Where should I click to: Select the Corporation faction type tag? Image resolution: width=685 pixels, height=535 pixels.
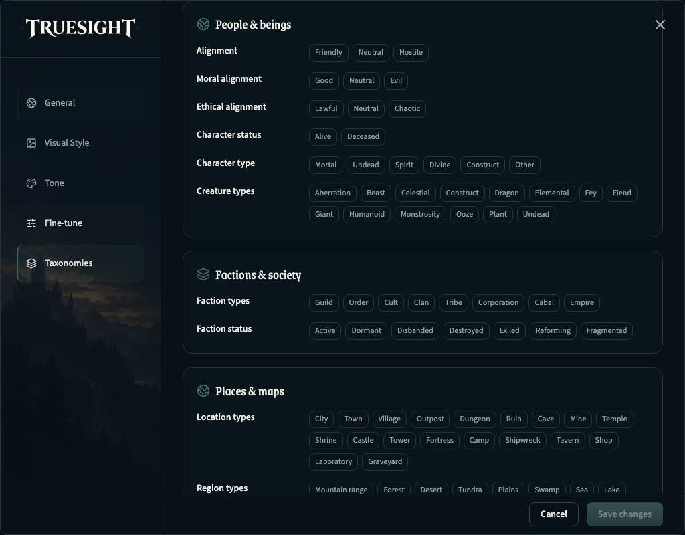point(498,303)
